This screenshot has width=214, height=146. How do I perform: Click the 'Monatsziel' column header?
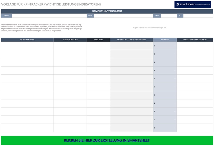98,40
